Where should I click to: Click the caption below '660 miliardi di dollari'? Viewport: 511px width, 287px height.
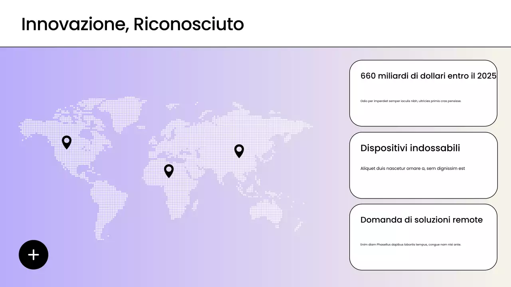pyautogui.click(x=410, y=101)
